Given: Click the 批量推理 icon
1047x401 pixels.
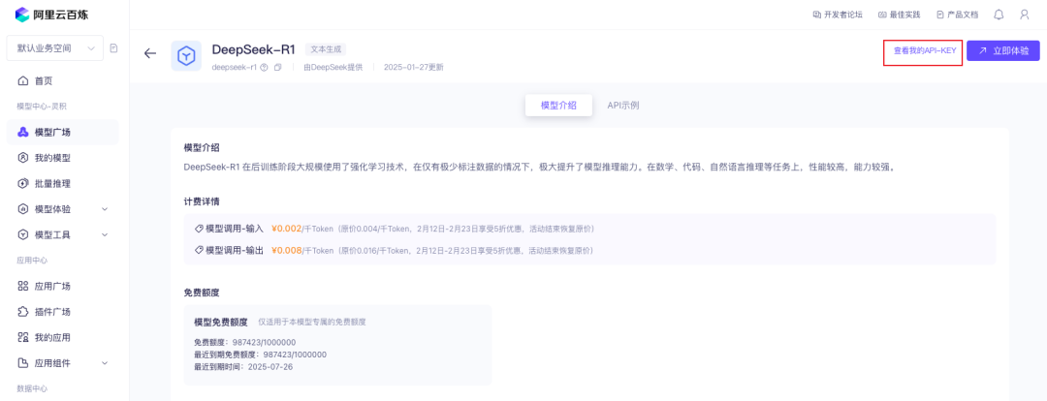Looking at the screenshot, I should tap(22, 183).
